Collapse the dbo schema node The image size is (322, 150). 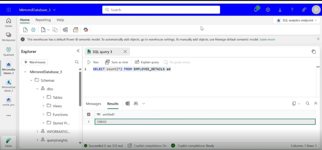(x=37, y=89)
